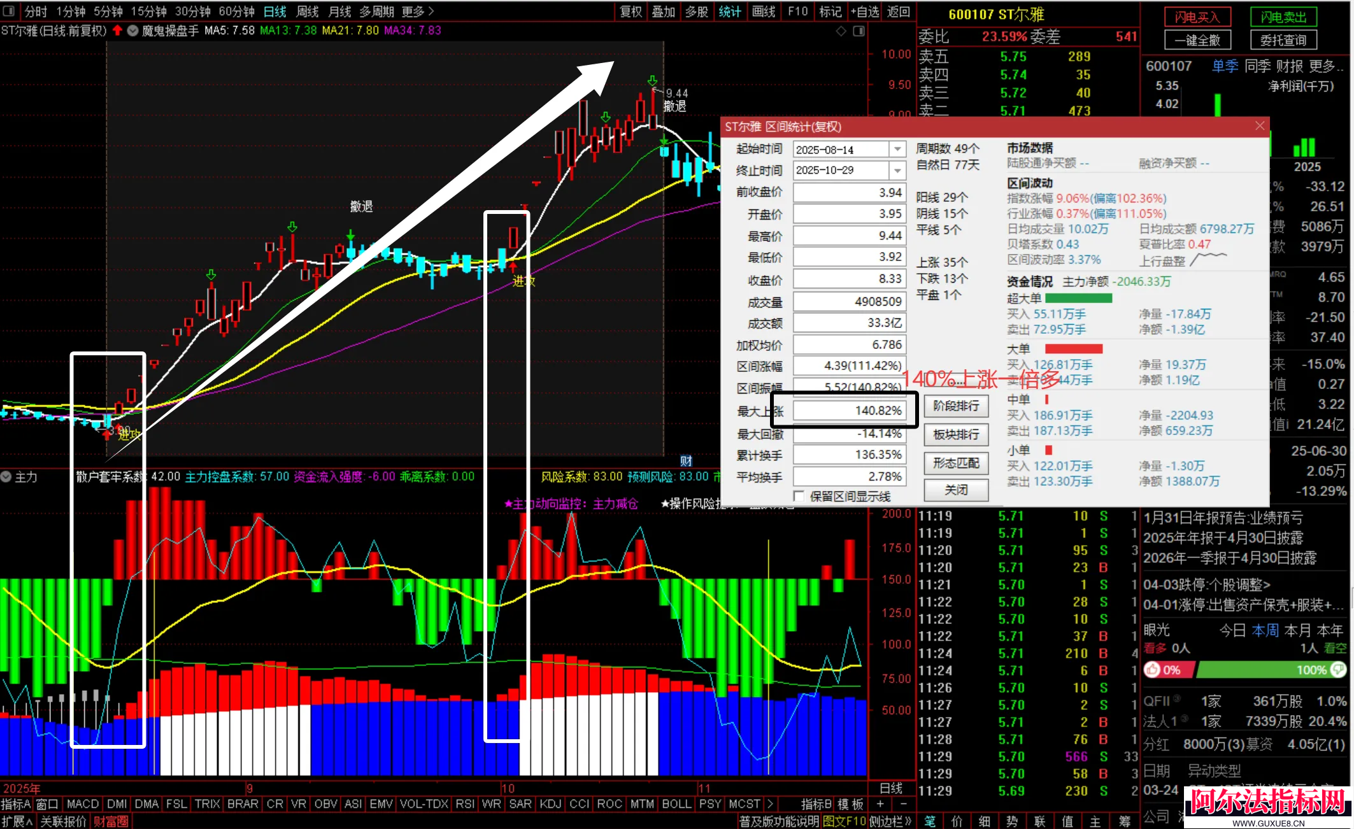
Task: Select the MACD indicator tab
Action: point(83,804)
